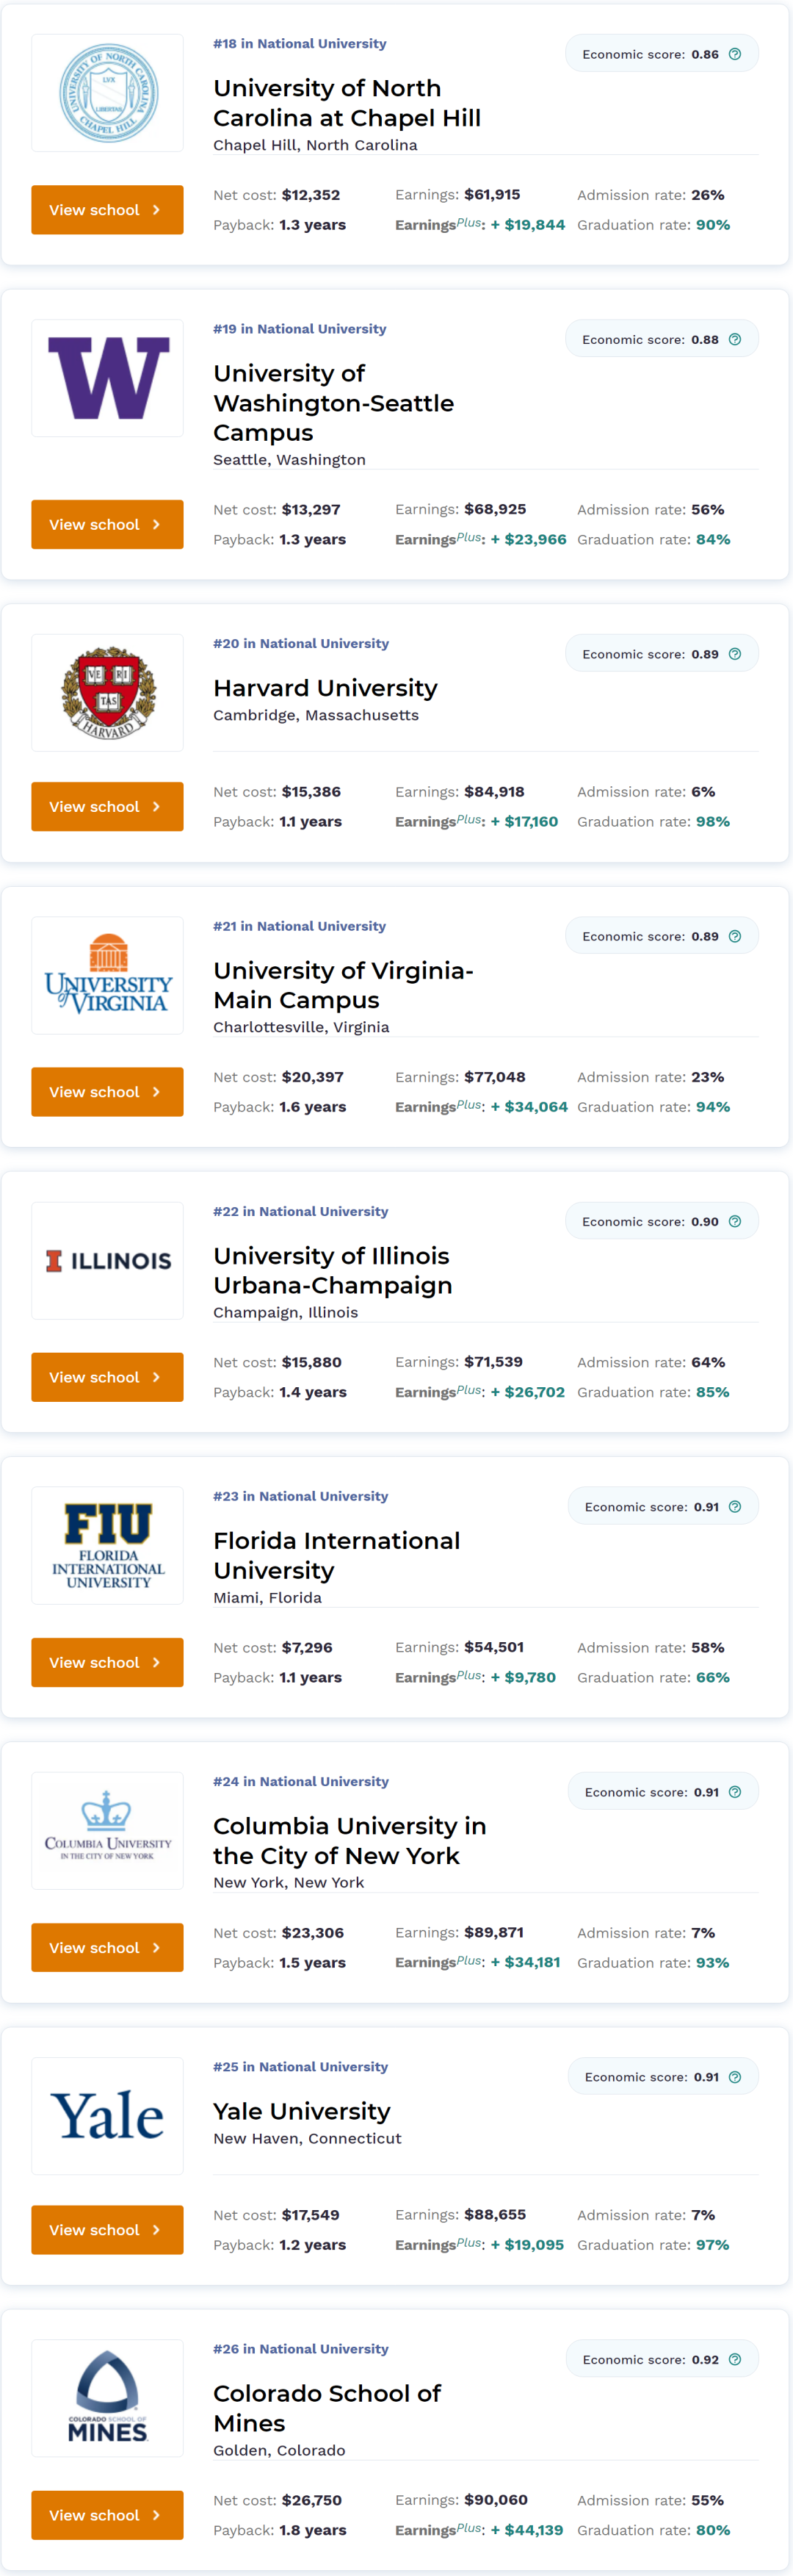
Task: Click Columbia University in the City of New York heading
Action: click(350, 1841)
